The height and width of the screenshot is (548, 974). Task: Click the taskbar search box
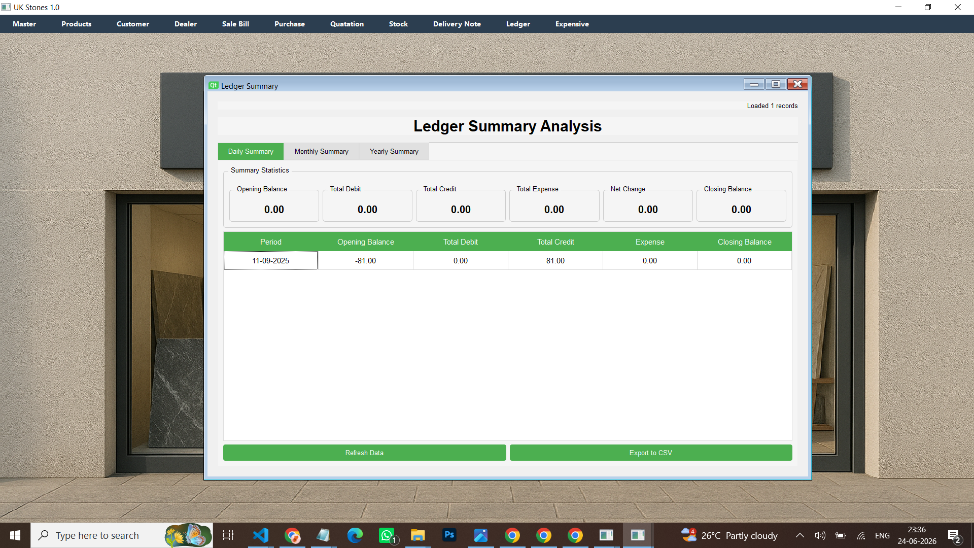click(x=122, y=535)
